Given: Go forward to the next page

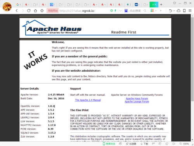Looking at the screenshot, I should click(x=23, y=11).
